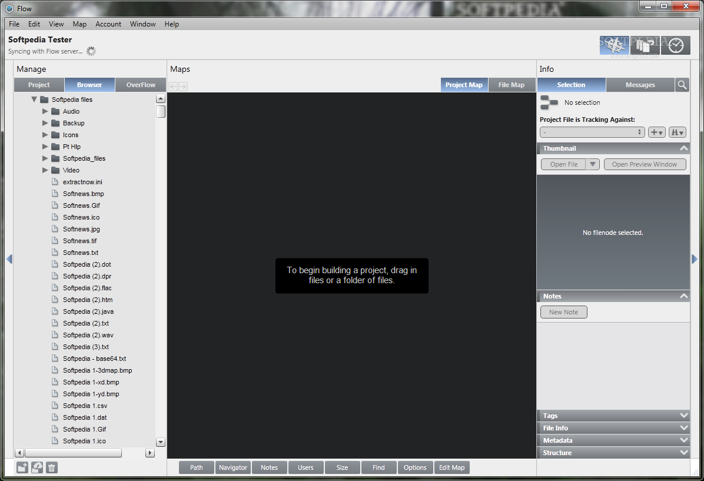Toggle the Find map button
The height and width of the screenshot is (481, 704).
[x=378, y=467]
